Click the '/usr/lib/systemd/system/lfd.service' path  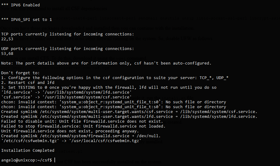click(87, 92)
